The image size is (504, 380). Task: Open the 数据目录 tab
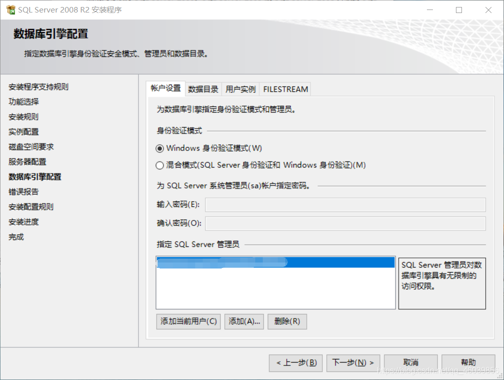pyautogui.click(x=203, y=89)
